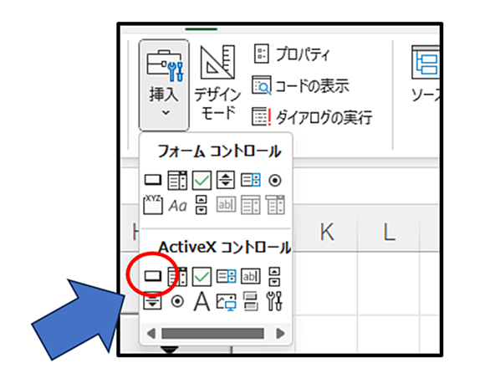This screenshot has width=490, height=384.
Task: Insert an ActiveX check box
Action: click(202, 276)
